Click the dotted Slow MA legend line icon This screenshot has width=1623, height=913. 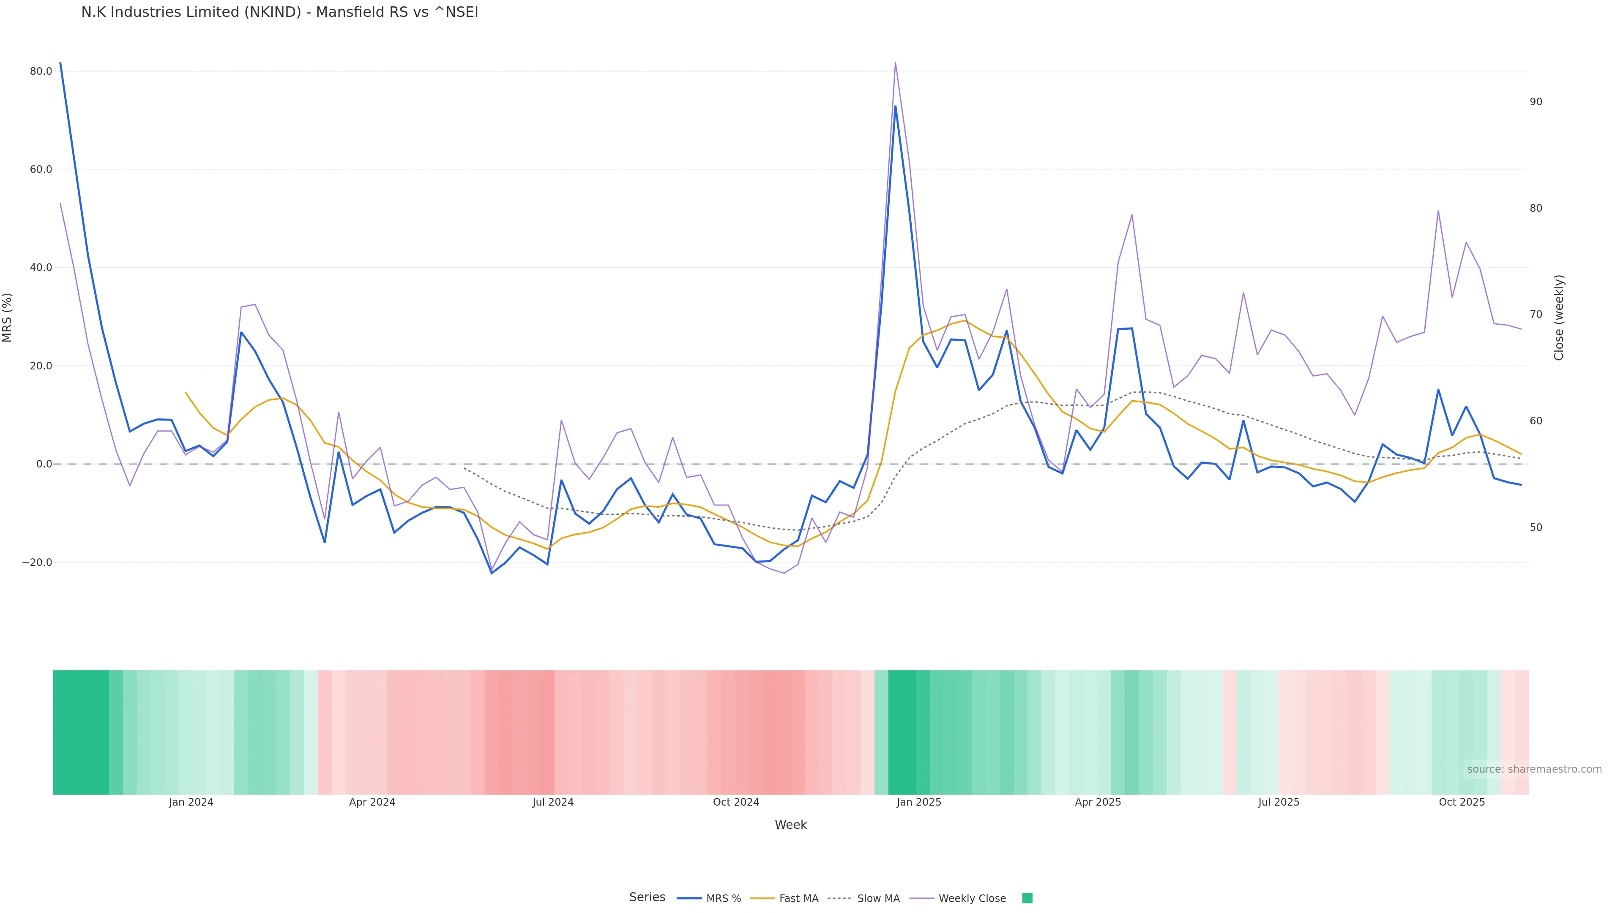pos(839,899)
